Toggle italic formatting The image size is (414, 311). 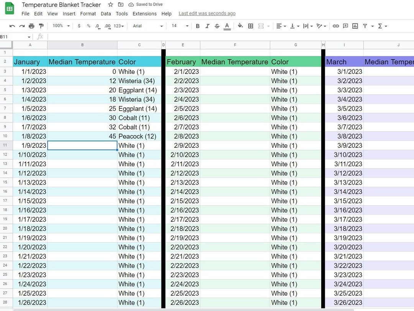(x=207, y=26)
